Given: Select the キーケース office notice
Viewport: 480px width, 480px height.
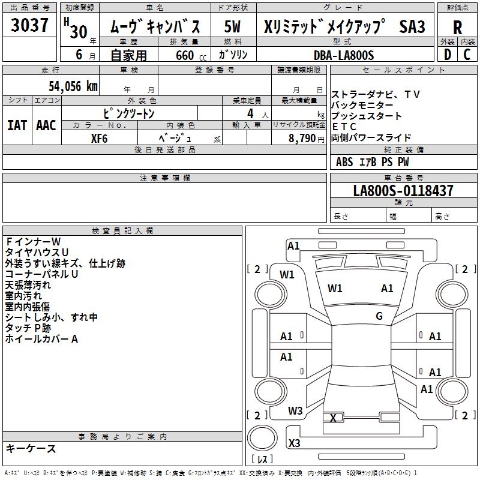Looking at the screenshot, I should pos(31,448).
